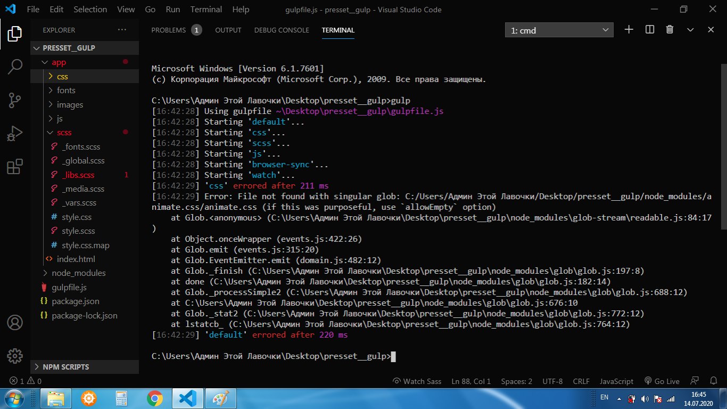Open Manage gear menu

[15, 356]
